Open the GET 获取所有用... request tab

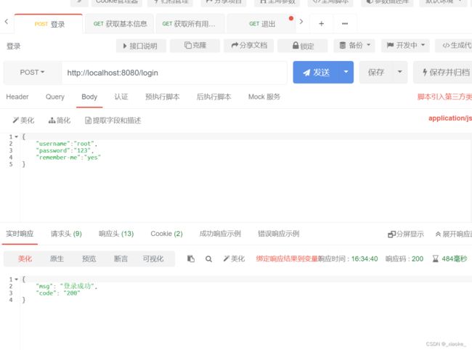189,24
